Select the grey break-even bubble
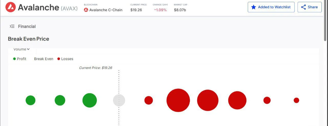The image size is (328, 126). [119, 100]
